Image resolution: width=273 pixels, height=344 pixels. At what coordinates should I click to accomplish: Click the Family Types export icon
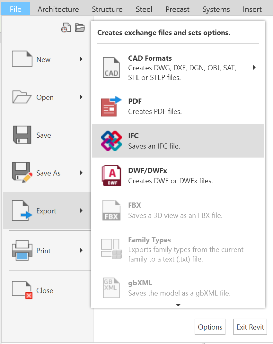pos(111,249)
